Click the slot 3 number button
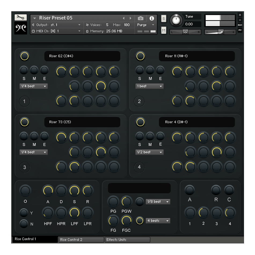Viewport: 255px width, 255px height. pyautogui.click(x=24, y=167)
